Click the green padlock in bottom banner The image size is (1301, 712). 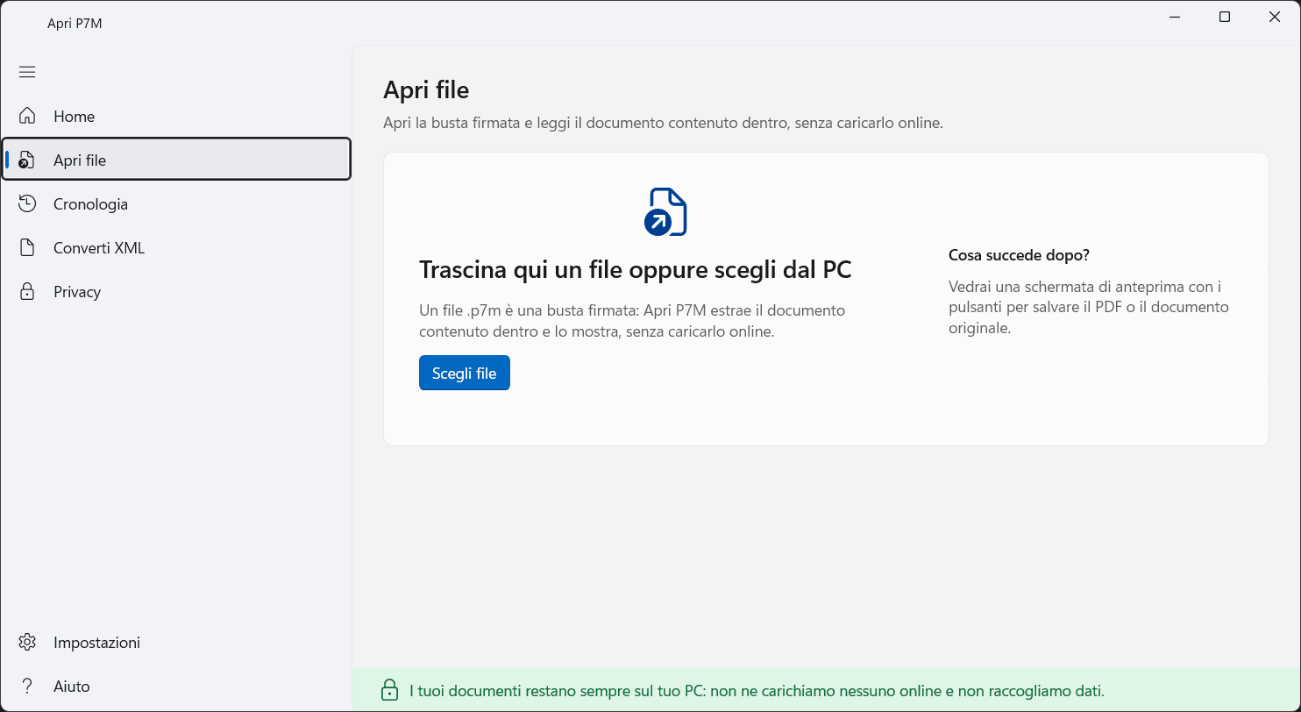(x=389, y=690)
